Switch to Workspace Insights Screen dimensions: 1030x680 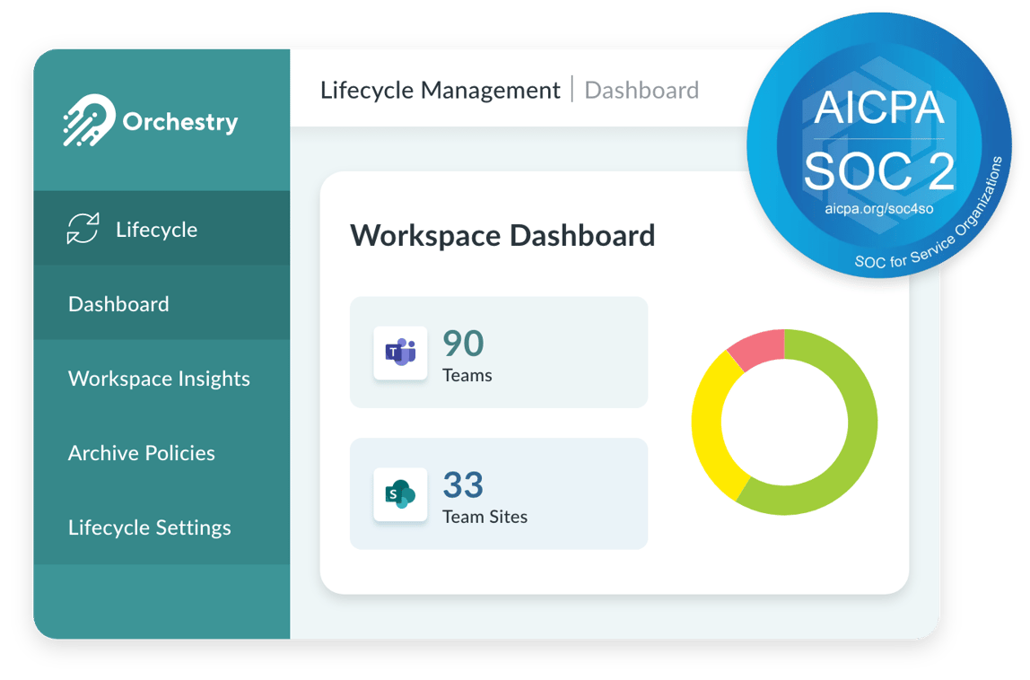coord(159,379)
